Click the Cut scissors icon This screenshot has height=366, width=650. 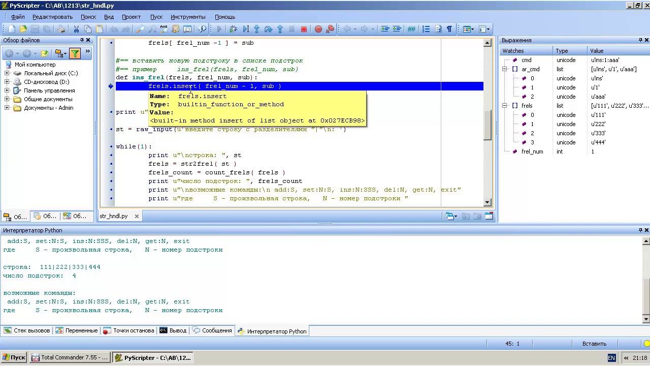point(76,29)
